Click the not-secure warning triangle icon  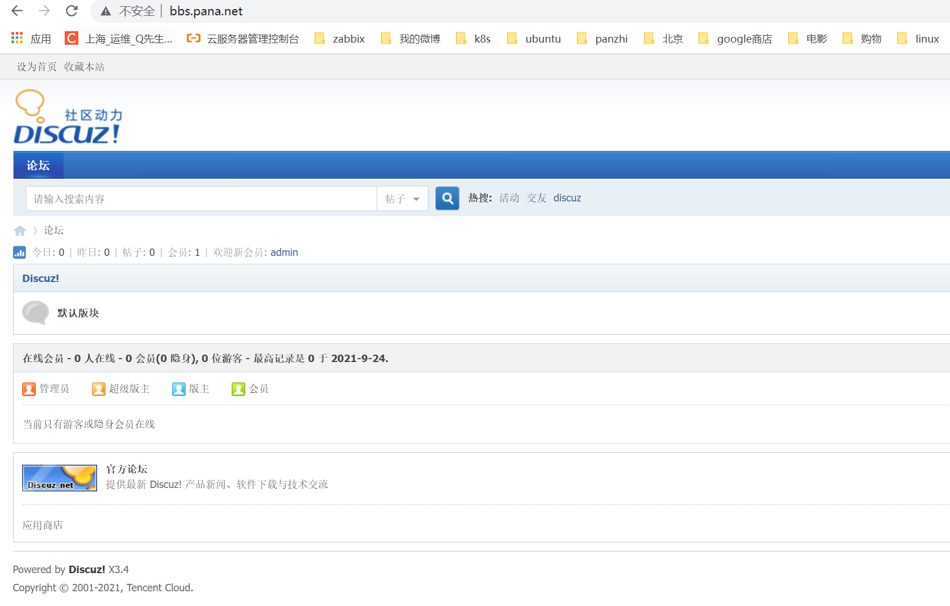click(x=106, y=11)
